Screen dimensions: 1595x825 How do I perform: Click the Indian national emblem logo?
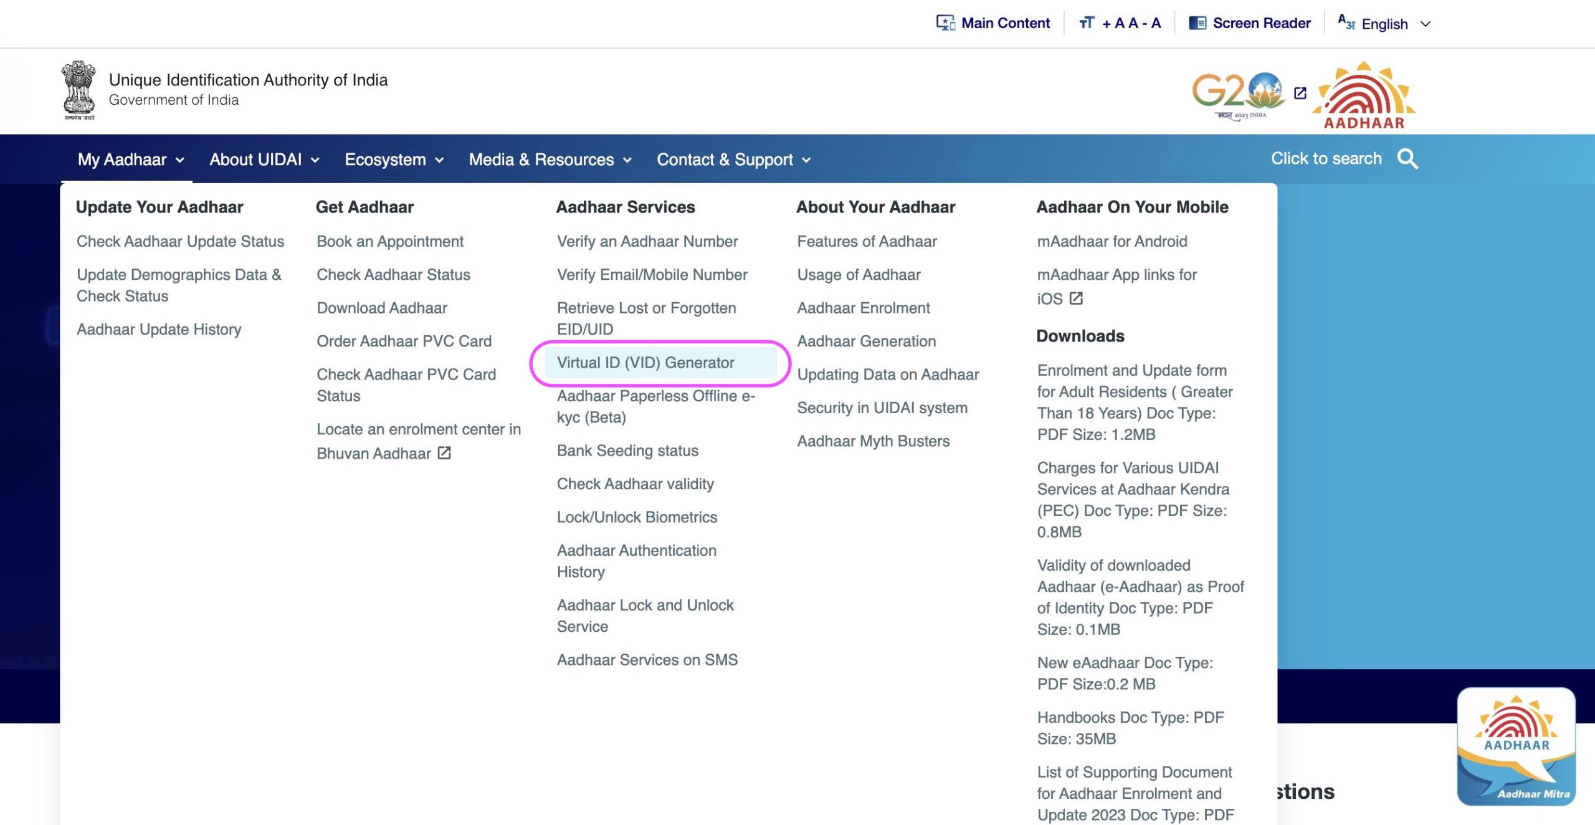point(79,90)
